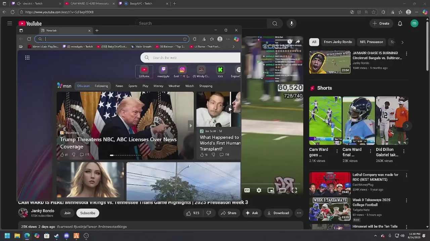Download the video
Screen dimensions: 430x241
tap(278, 213)
